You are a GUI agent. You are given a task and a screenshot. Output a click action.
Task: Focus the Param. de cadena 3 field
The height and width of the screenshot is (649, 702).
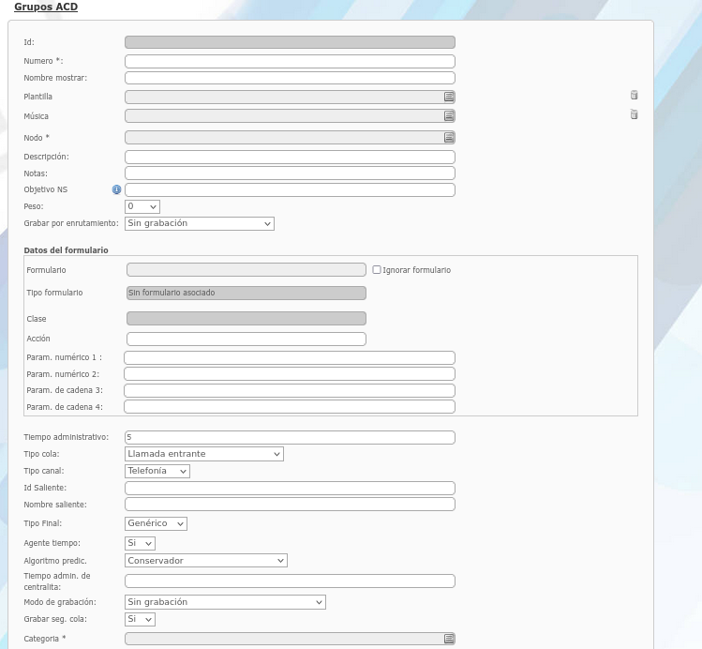point(290,390)
